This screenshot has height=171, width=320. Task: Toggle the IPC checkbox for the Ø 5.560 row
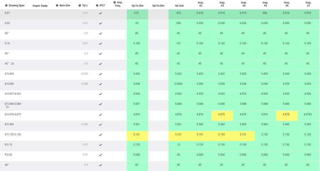100,125
